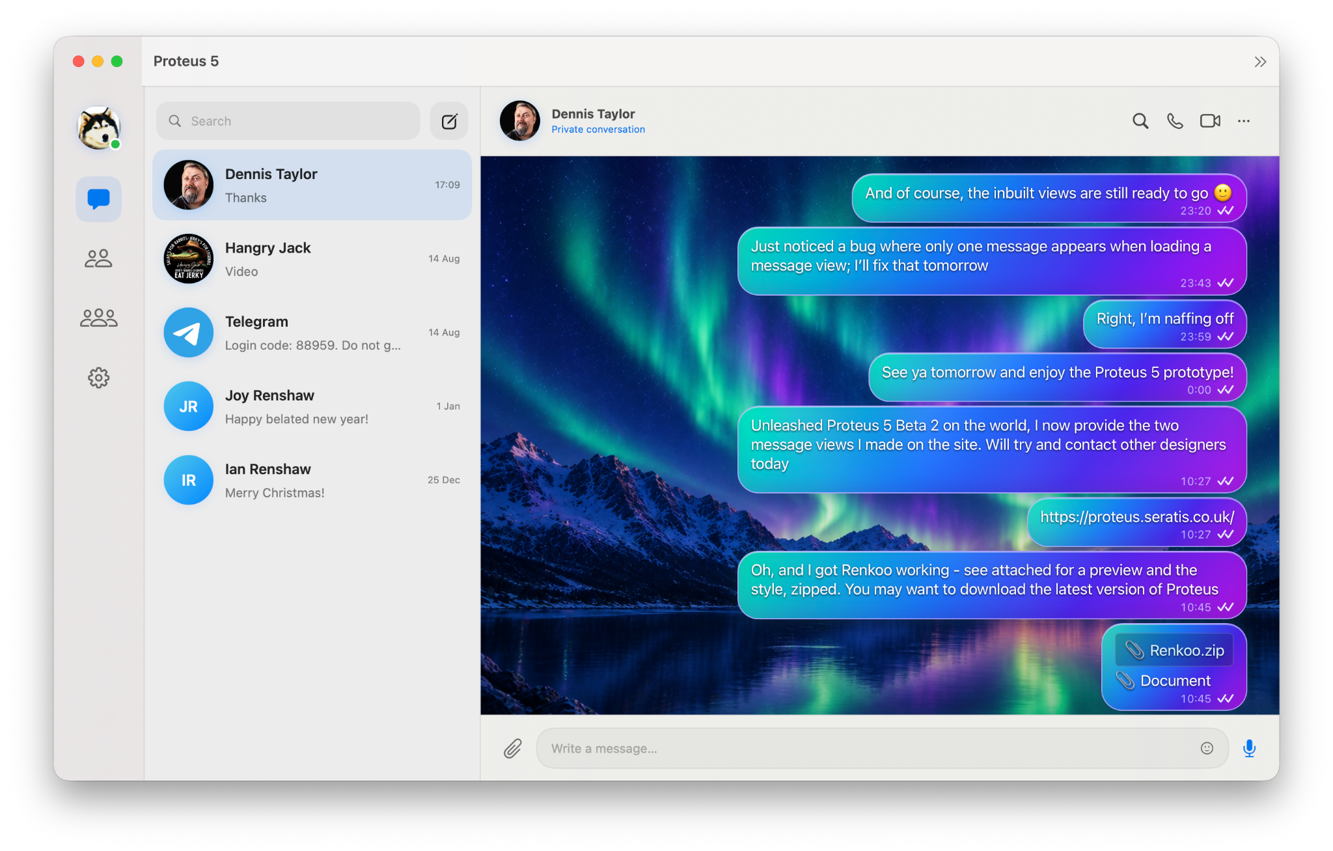
Task: Open the Contacts icon with two people
Action: click(x=98, y=258)
